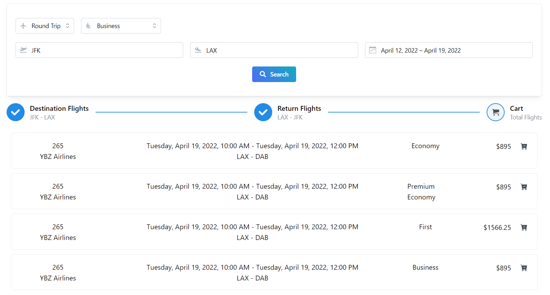
Task: Click the Return Flights checkmark circle
Action: [263, 112]
